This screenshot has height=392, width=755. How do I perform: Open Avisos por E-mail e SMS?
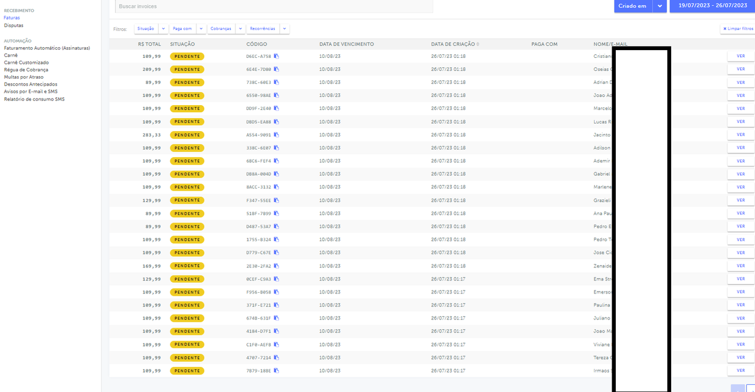tap(31, 92)
